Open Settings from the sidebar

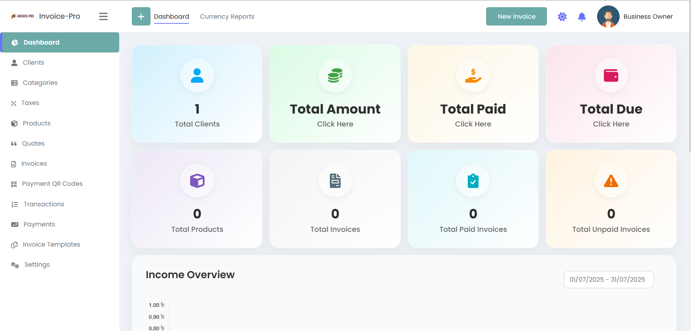pyautogui.click(x=37, y=265)
